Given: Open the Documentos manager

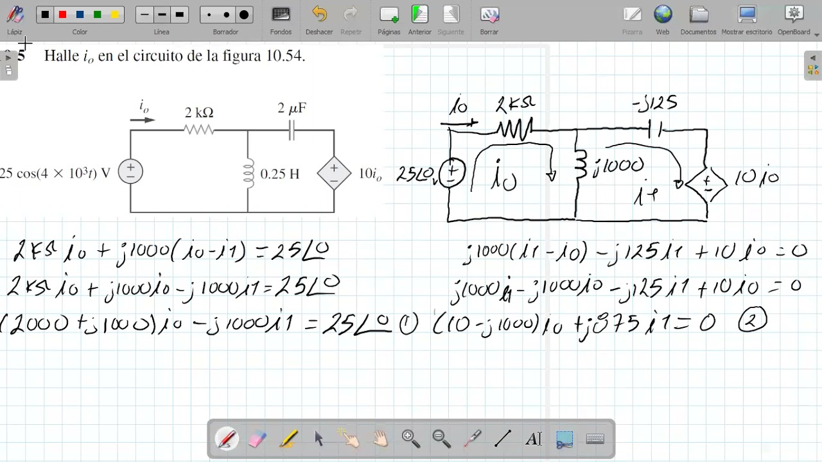Looking at the screenshot, I should [x=698, y=19].
